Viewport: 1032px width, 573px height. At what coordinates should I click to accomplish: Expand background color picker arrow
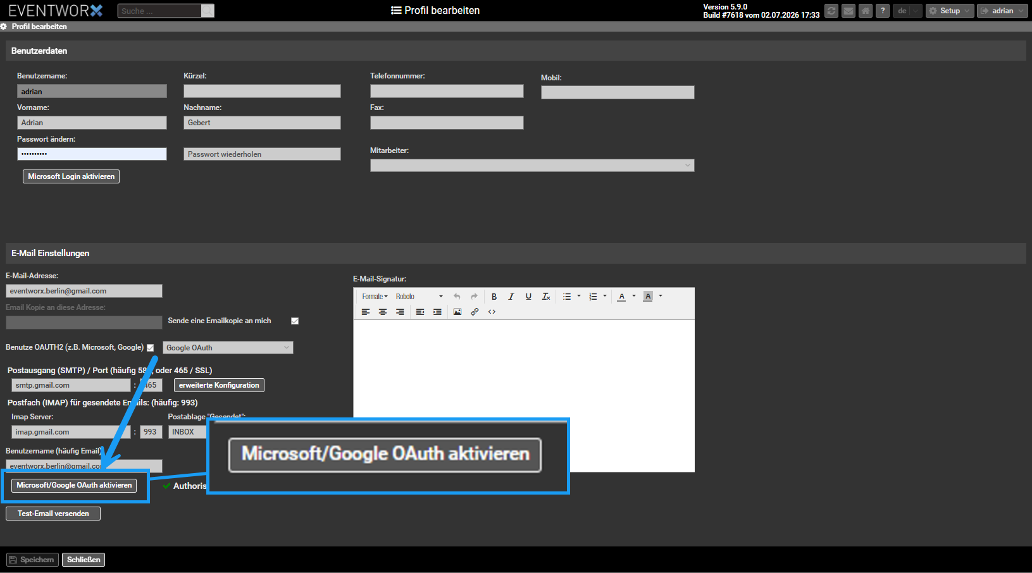[661, 296]
